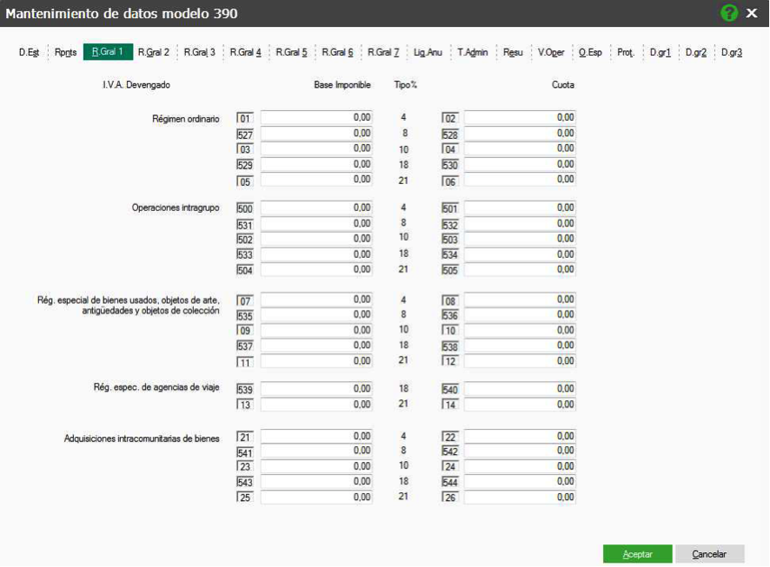This screenshot has height=567, width=770.
Task: Confirm with the Aceptar button
Action: [637, 554]
